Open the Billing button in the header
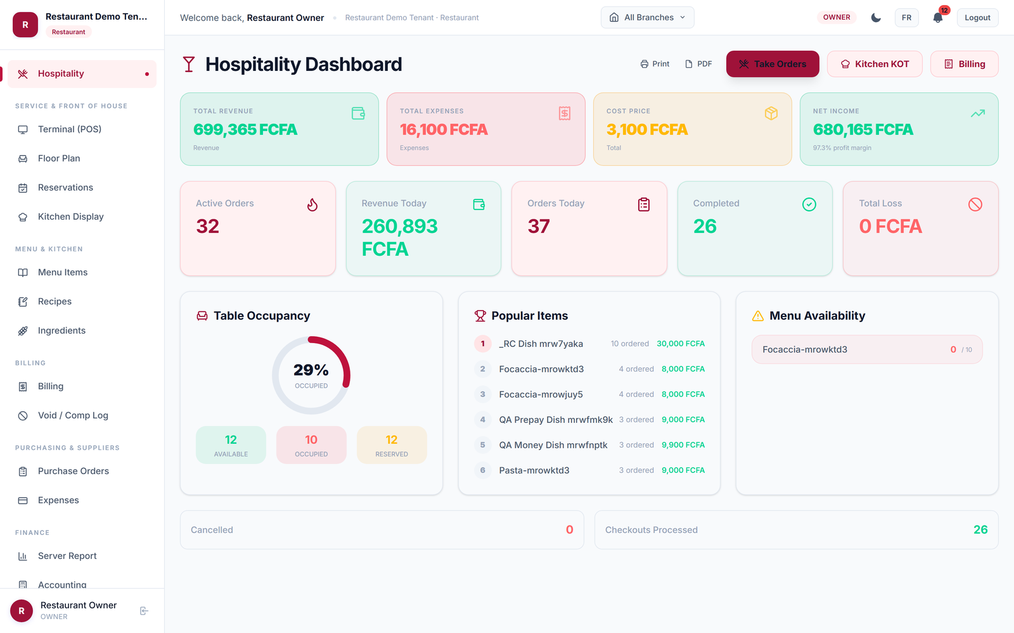 click(x=965, y=64)
